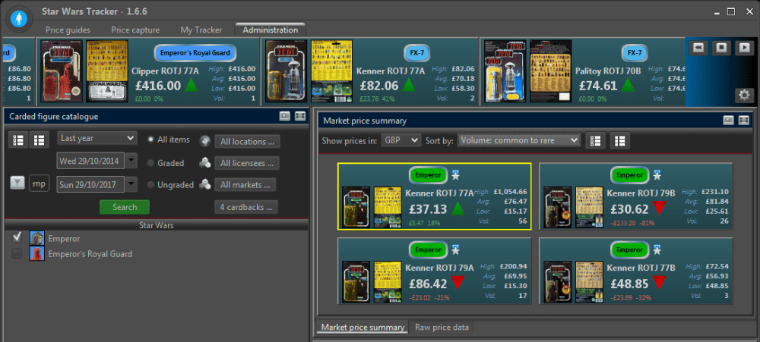Click the All locations button

pyautogui.click(x=247, y=142)
